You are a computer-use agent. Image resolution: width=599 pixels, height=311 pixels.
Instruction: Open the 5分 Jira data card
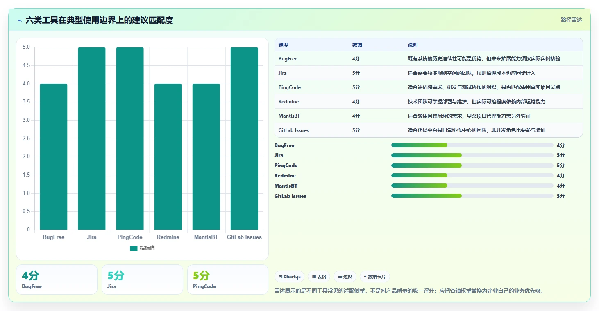click(142, 280)
